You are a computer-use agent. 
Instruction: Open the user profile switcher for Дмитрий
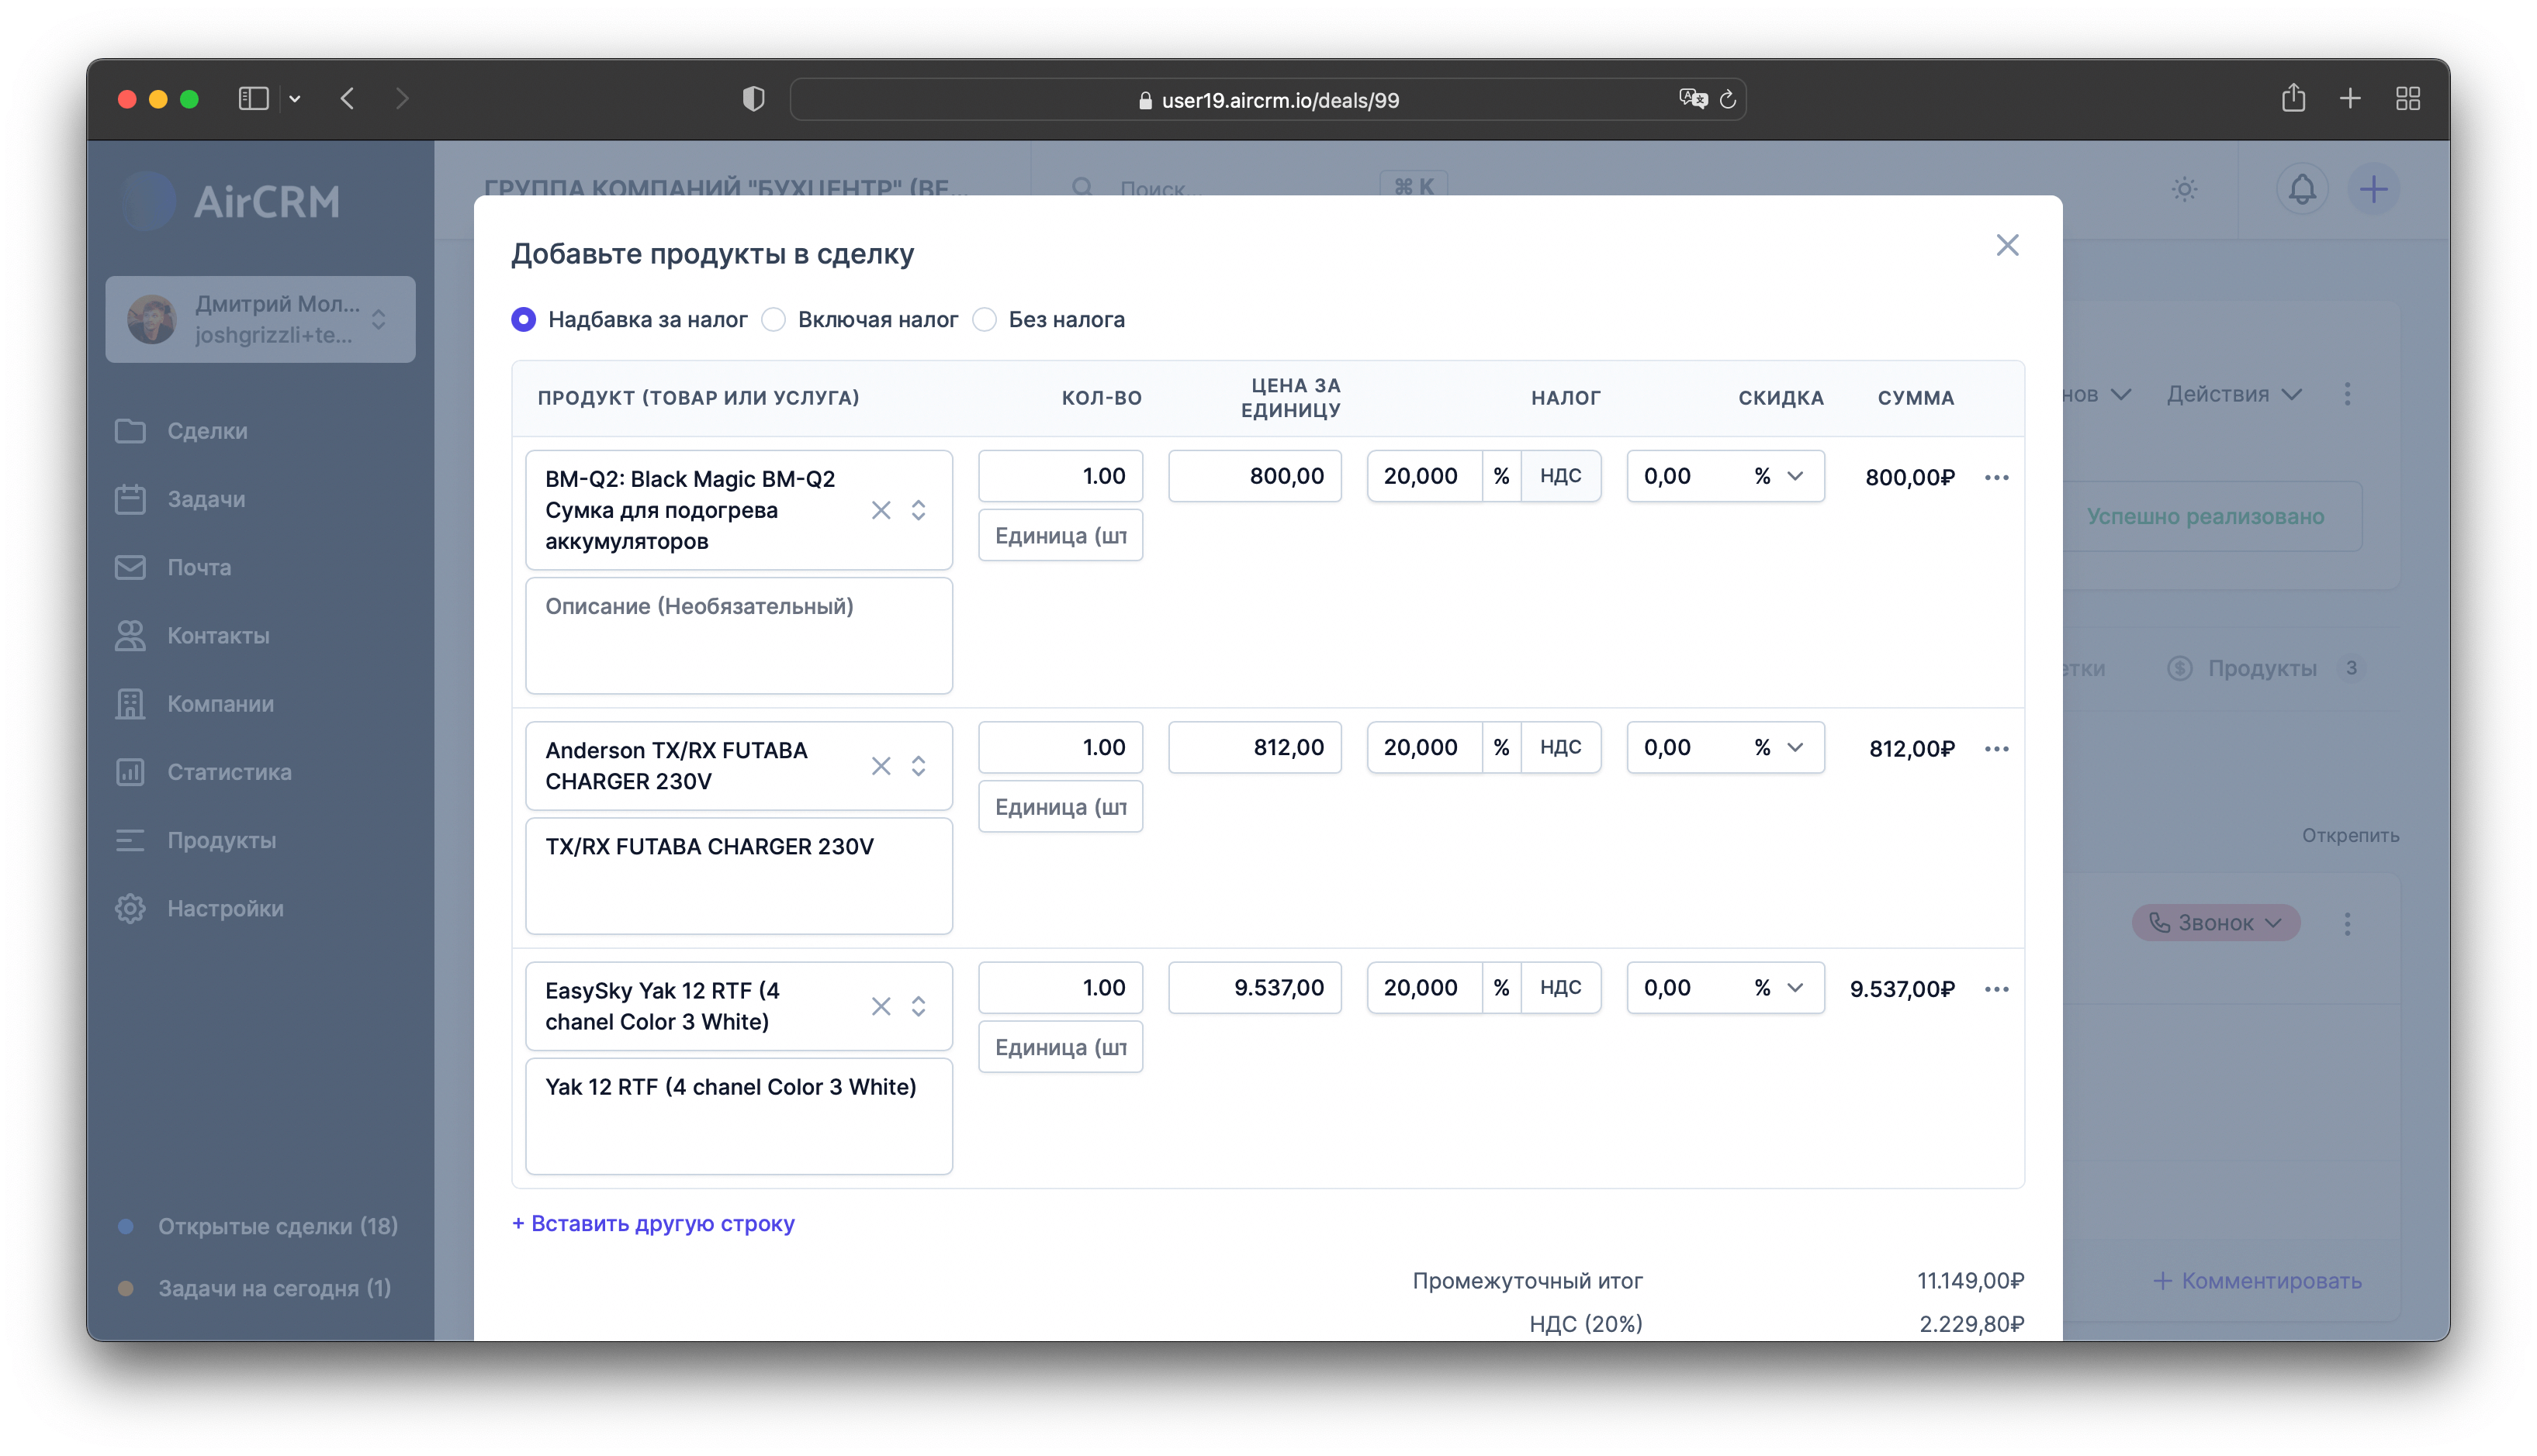pos(379,319)
